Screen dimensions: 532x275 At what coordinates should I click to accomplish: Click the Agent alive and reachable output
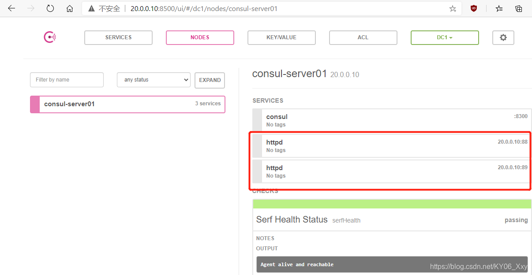coord(392,264)
